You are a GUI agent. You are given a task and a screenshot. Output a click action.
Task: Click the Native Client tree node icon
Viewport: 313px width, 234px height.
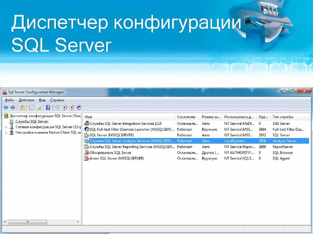coord(12,132)
